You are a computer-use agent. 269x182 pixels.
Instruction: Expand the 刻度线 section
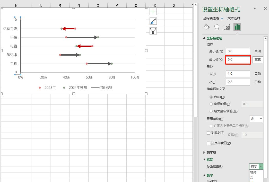click(x=204, y=152)
